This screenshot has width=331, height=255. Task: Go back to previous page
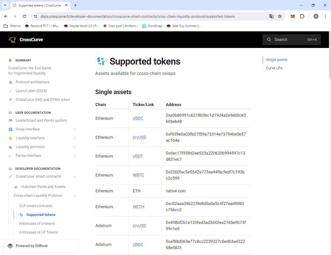tap(6, 16)
